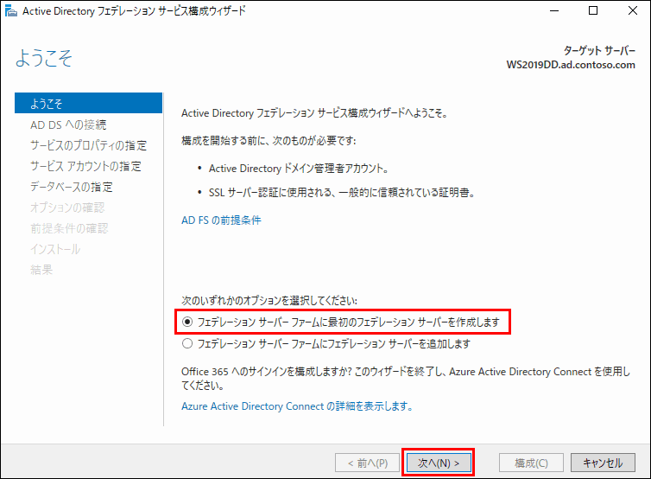Click the AD FS wizard title bar icon
Screen dimensions: 651x479
pyautogui.click(x=11, y=11)
